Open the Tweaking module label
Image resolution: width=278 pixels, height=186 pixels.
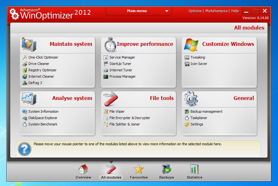point(198,57)
